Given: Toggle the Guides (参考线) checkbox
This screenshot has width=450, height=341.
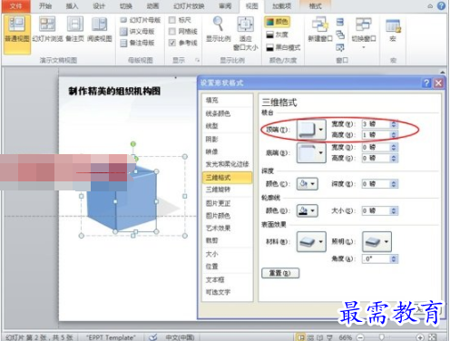Looking at the screenshot, I should 172,43.
